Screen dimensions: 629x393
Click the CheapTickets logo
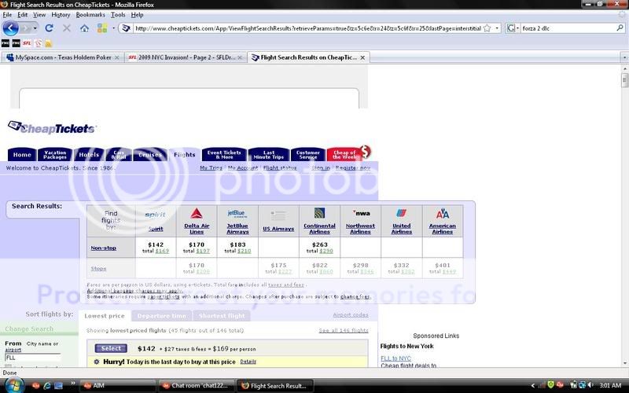point(52,128)
